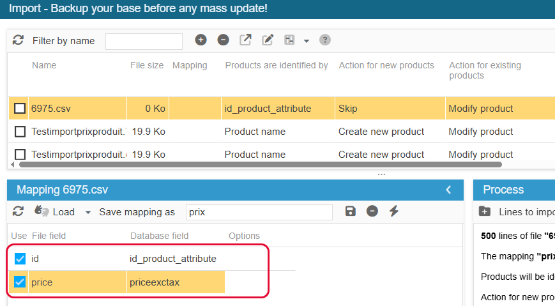Collapse the Mapping 6975.csv panel chevron
The image size is (555, 306).
coord(448,190)
